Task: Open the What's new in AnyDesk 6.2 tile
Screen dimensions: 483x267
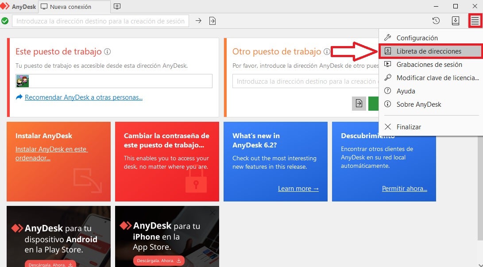Action: (275, 161)
